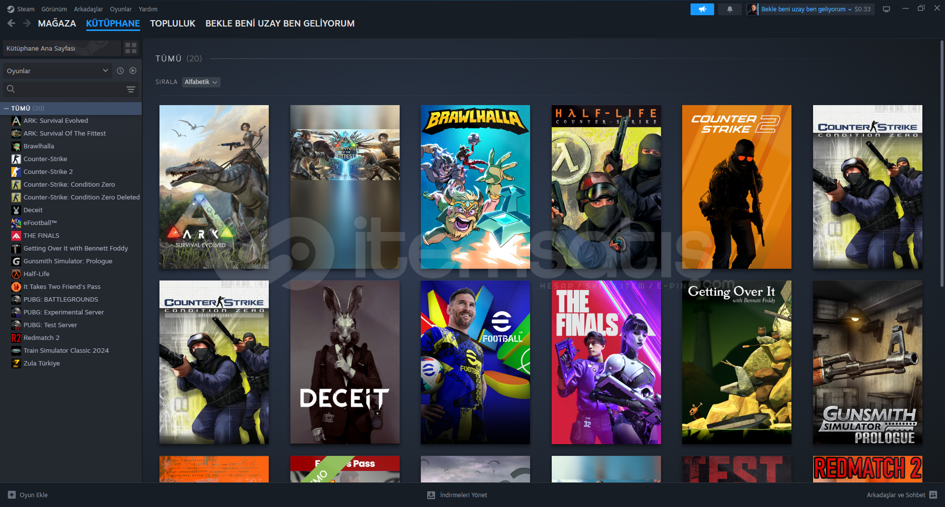Open the Half-Life Counter-Strike cover thumbnail
The image size is (945, 507).
tap(606, 187)
